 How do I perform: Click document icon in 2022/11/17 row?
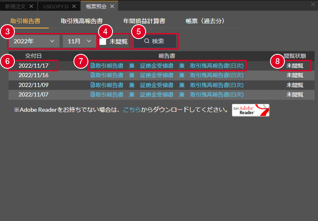point(93,65)
